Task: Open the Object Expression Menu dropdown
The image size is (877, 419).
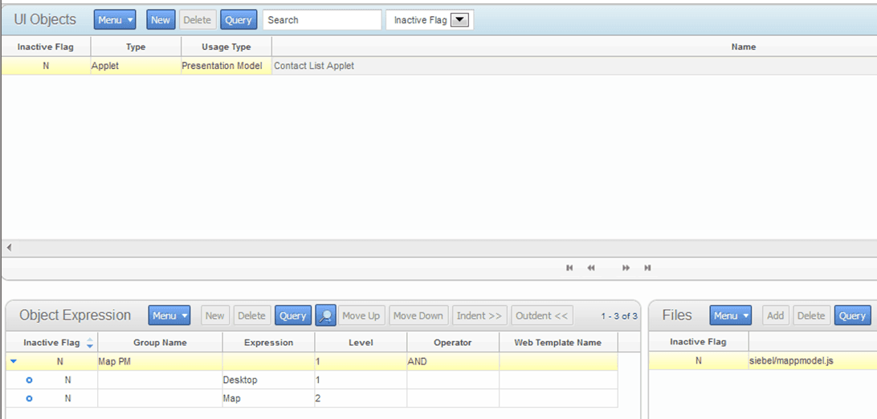Action: (169, 315)
